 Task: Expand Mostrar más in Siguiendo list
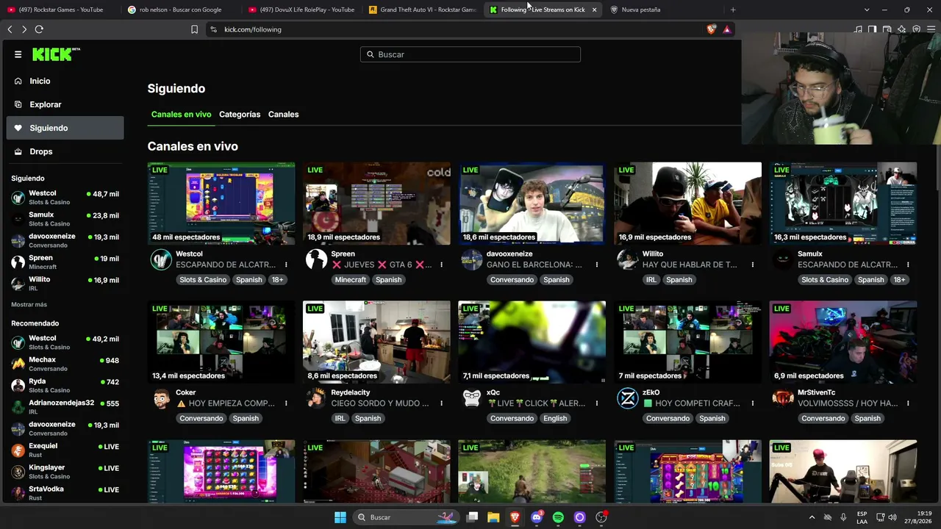(x=29, y=304)
